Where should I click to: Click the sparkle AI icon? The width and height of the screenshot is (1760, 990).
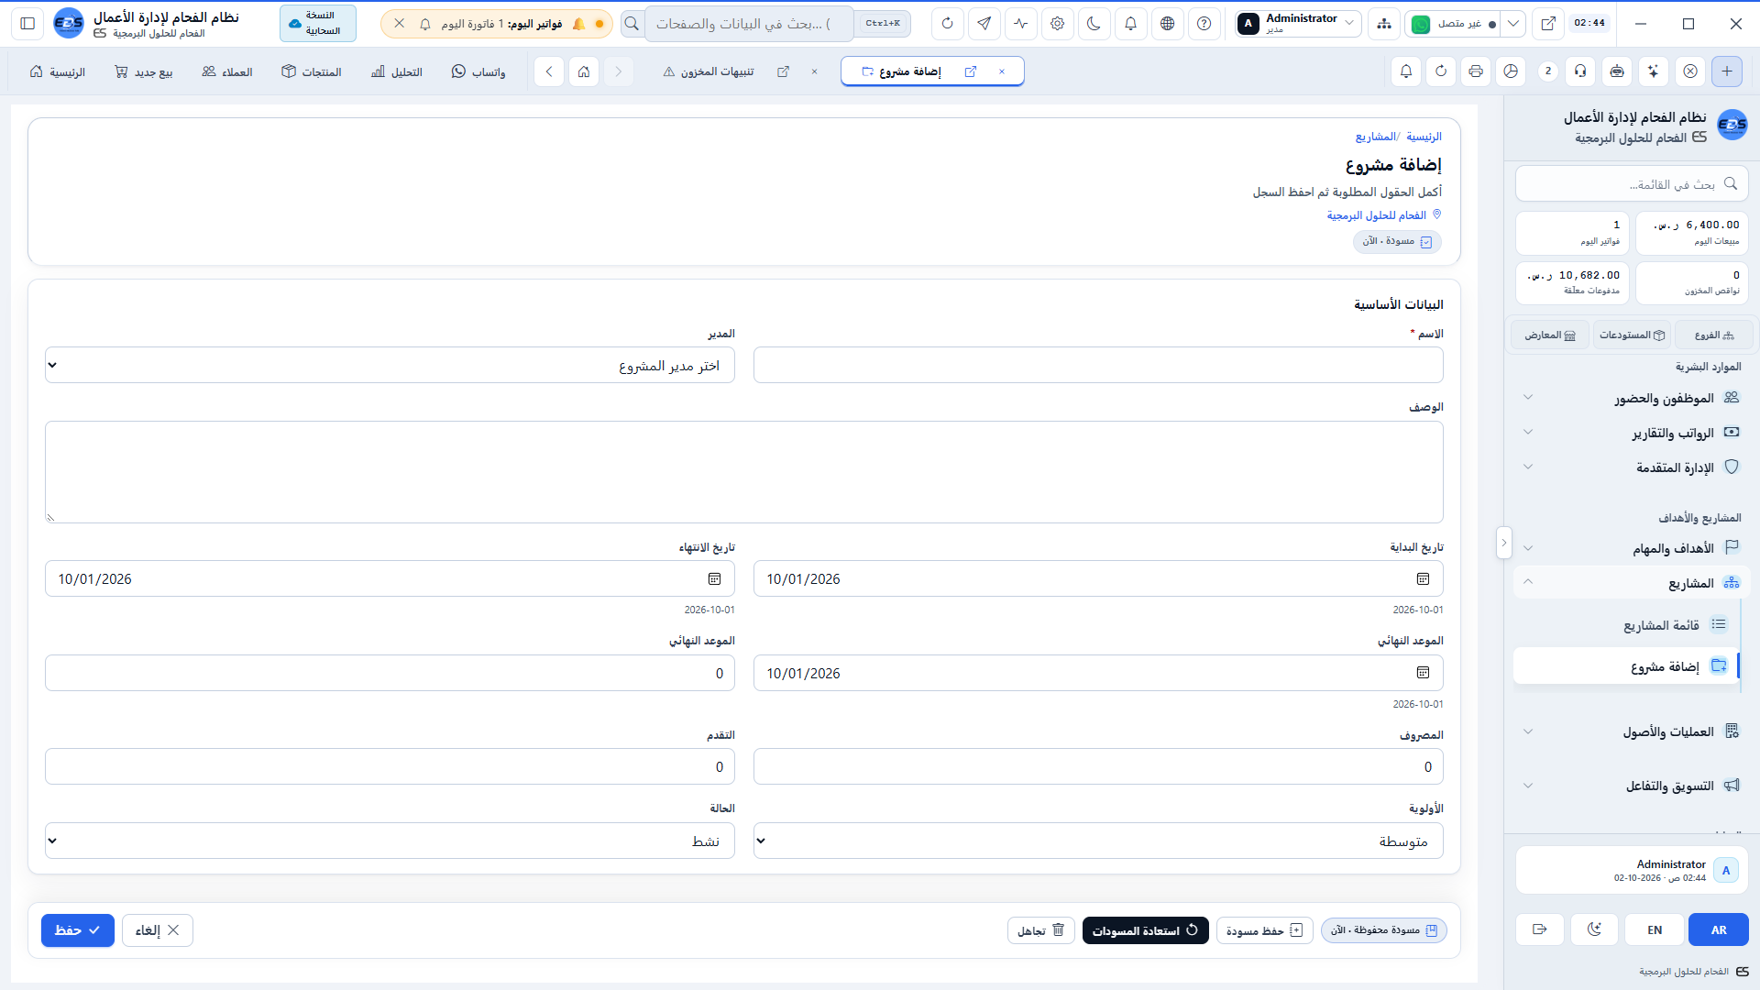click(x=1653, y=71)
